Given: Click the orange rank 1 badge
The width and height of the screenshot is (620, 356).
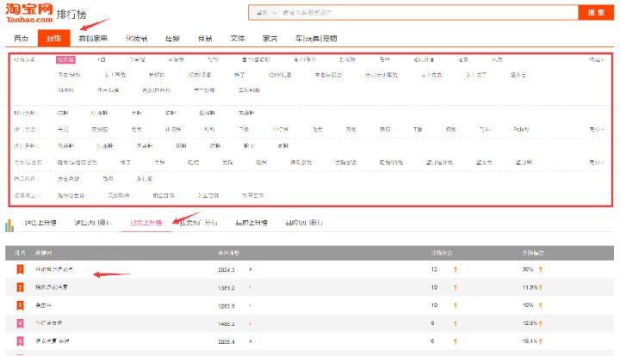Looking at the screenshot, I should click(x=19, y=270).
